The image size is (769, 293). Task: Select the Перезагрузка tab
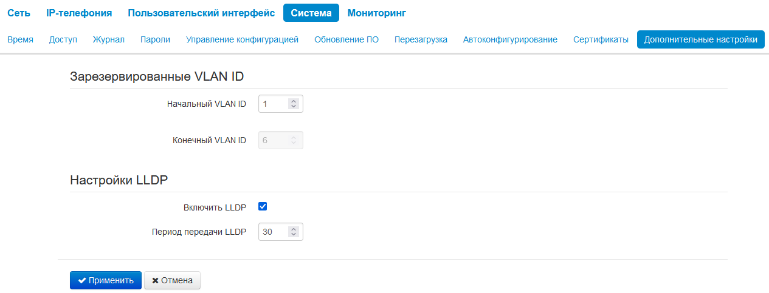coord(421,39)
